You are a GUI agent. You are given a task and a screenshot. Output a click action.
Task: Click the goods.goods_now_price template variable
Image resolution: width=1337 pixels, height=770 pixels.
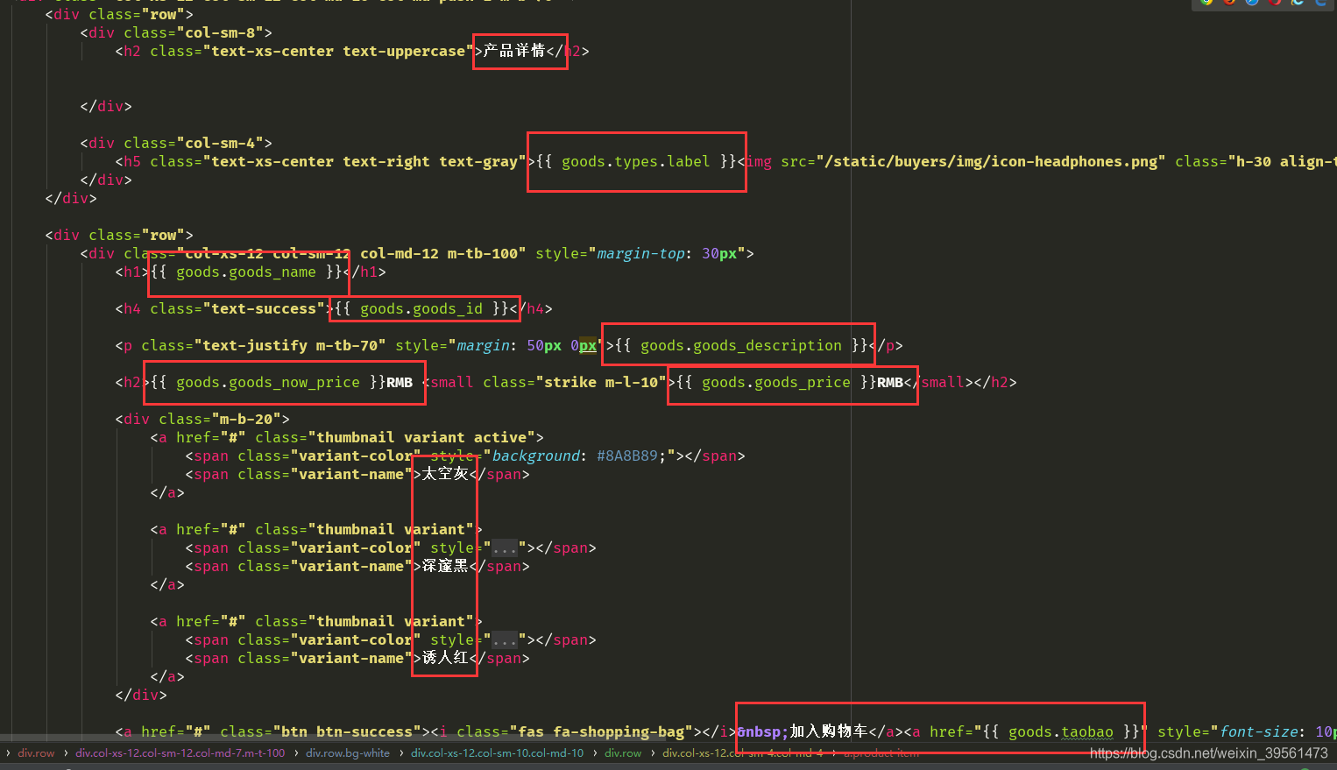click(268, 383)
